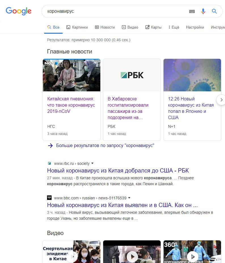Switch to the Картинки tab
The width and height of the screenshot is (225, 263).
tap(77, 27)
